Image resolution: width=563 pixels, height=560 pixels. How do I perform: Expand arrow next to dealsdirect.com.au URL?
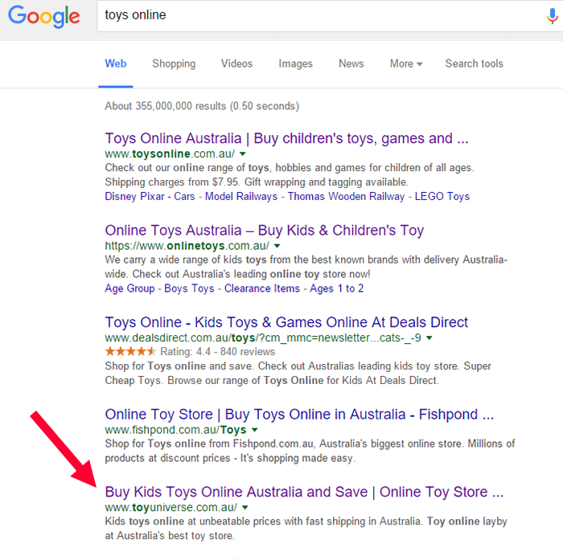point(429,337)
